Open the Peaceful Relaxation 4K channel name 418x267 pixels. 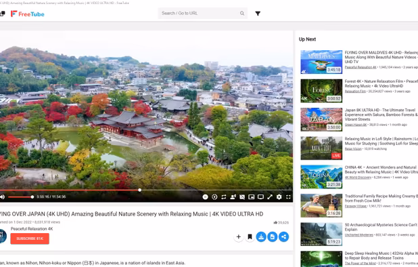pyautogui.click(x=32, y=229)
